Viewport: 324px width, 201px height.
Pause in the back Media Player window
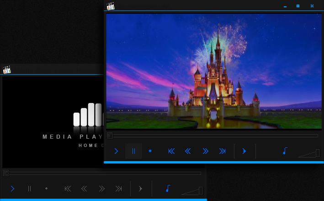click(29, 189)
